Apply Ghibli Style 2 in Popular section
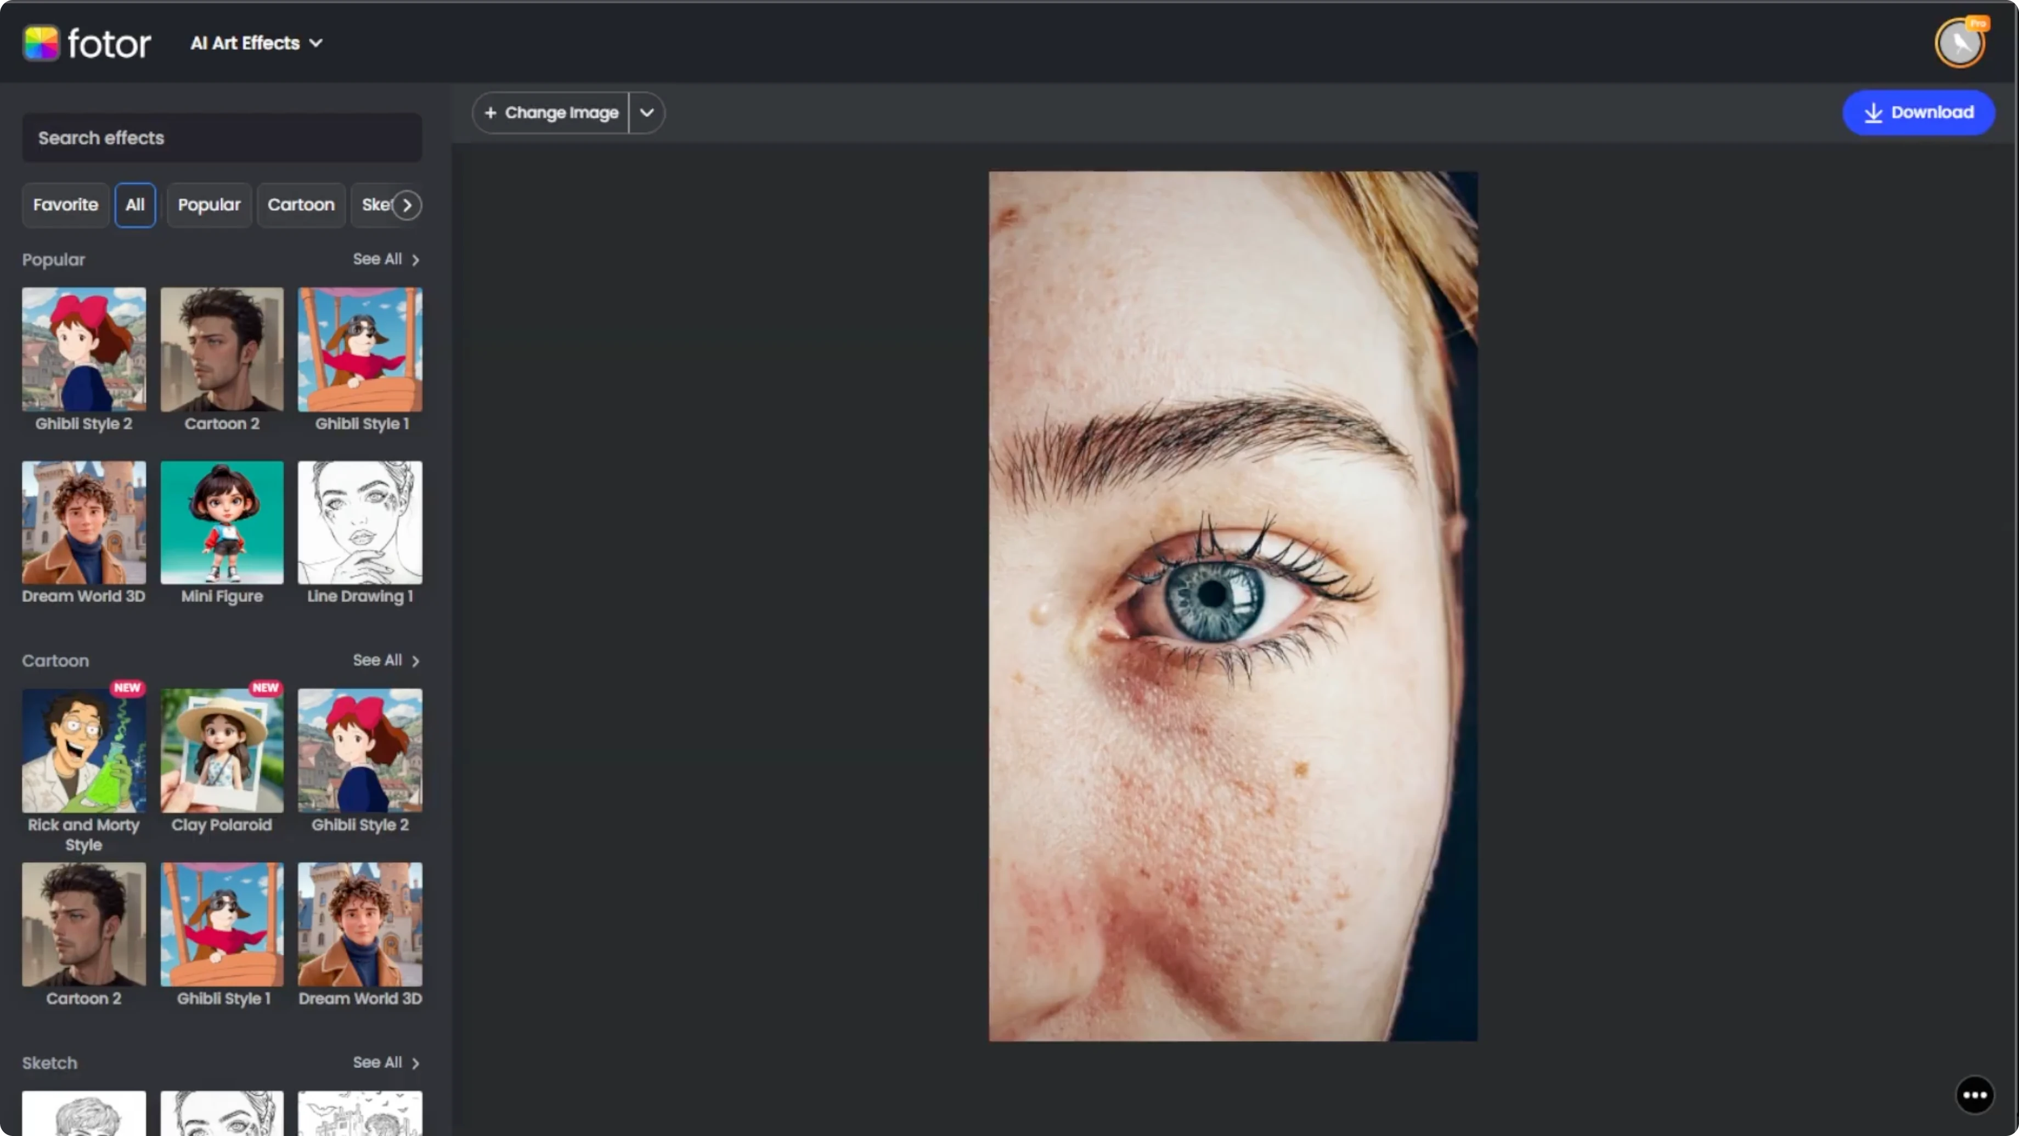Viewport: 2019px width, 1136px height. click(84, 349)
